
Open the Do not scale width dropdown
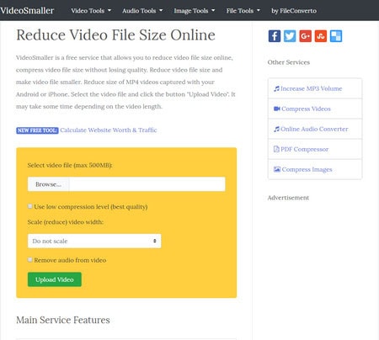click(94, 241)
